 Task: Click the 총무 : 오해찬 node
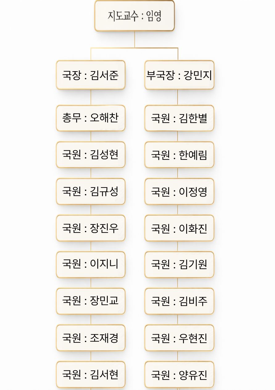[x=90, y=118]
